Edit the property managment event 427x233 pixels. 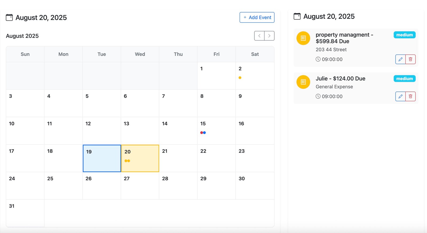(400, 59)
